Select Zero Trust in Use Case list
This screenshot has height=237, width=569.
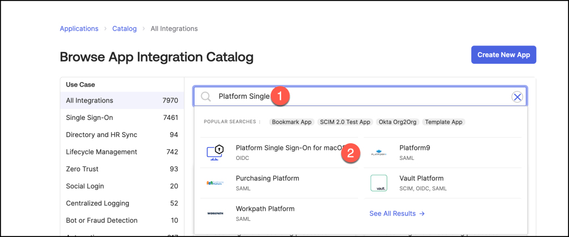tap(82, 169)
